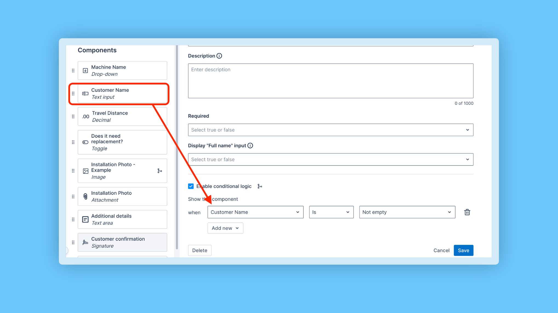This screenshot has height=313, width=558.
Task: Click drag handle beside Customer confirmation
Action: click(73, 242)
